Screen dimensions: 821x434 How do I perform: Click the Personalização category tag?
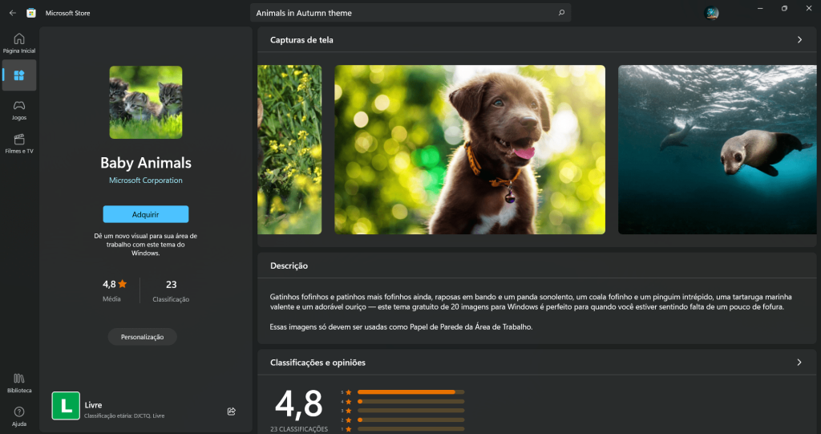(x=143, y=337)
